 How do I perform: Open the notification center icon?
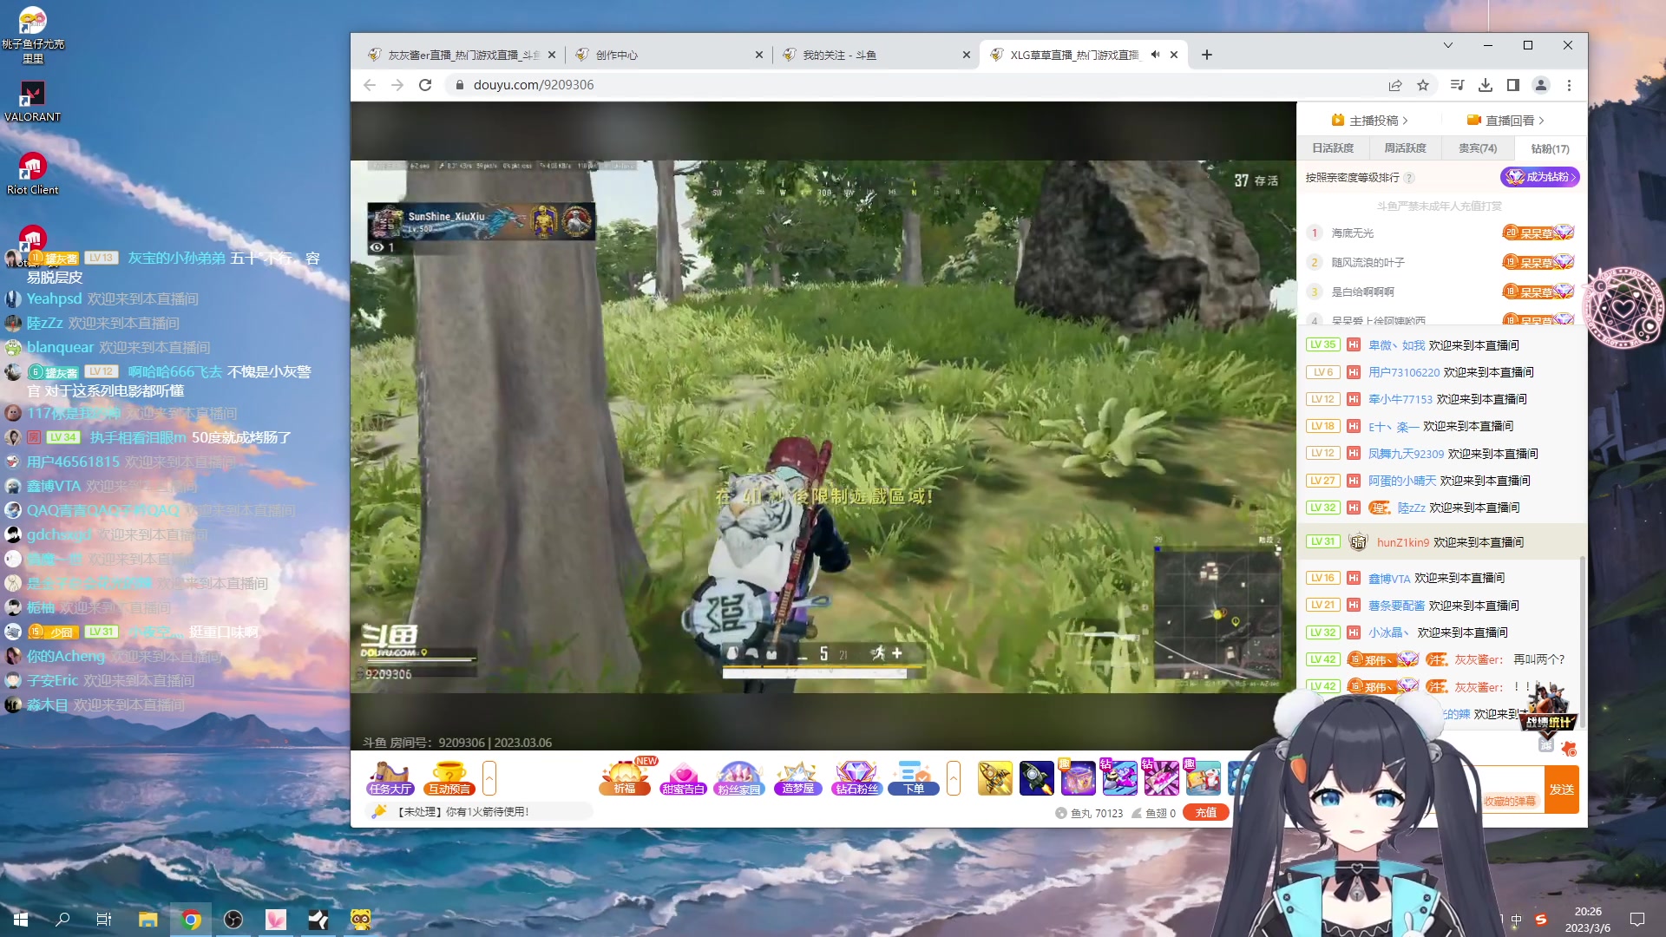coord(1637,919)
